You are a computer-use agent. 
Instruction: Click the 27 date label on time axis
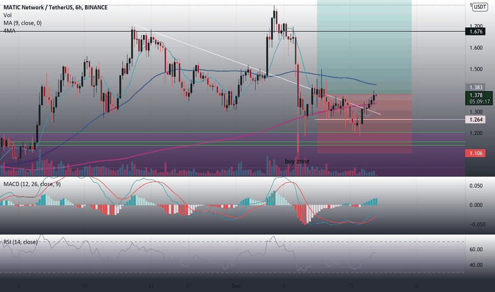click(189, 286)
